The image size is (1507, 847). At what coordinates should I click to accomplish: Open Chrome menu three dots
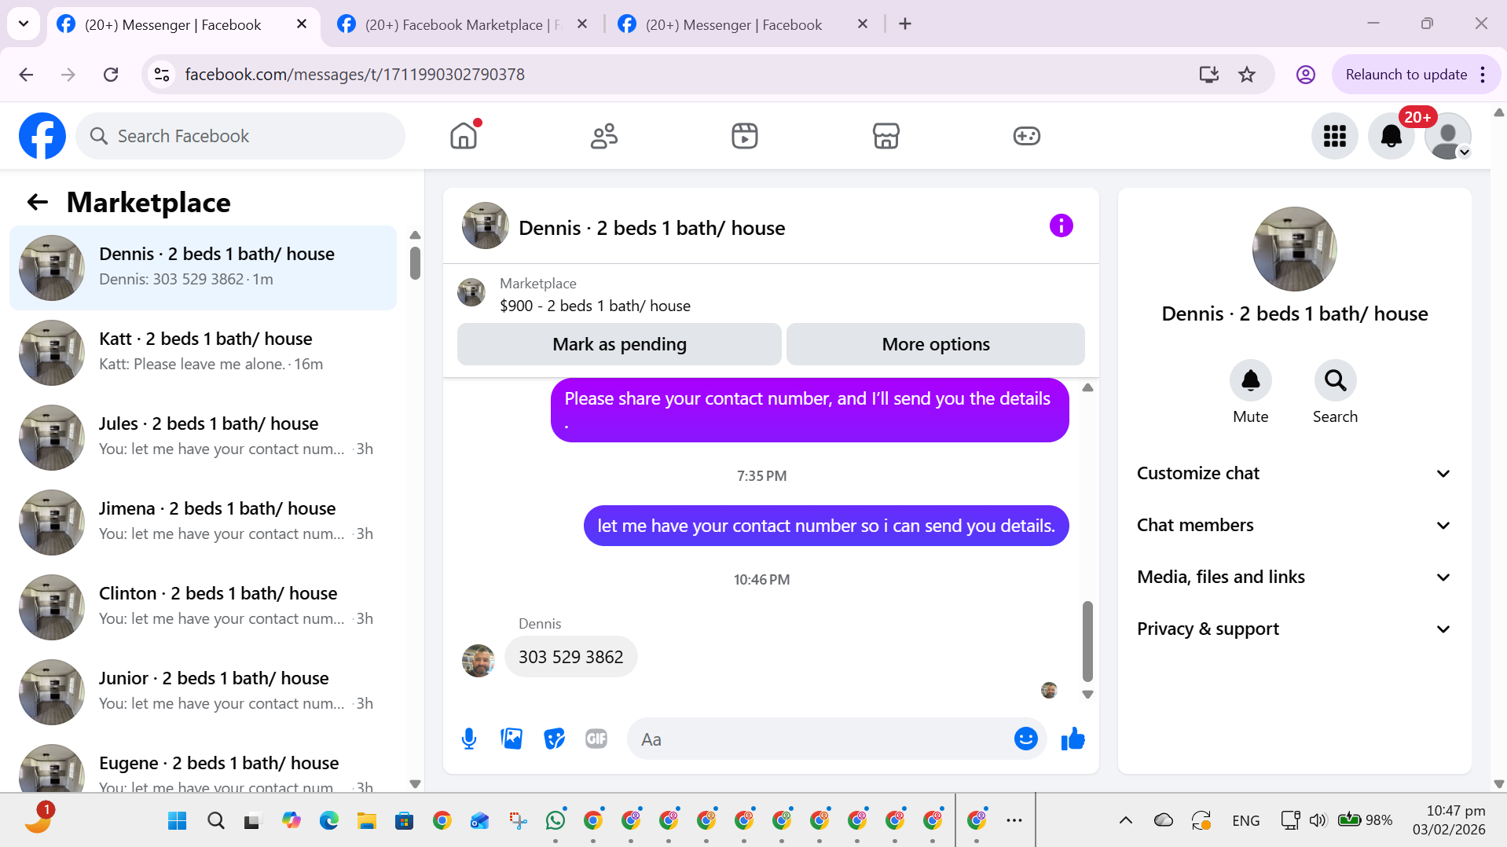pos(1483,75)
